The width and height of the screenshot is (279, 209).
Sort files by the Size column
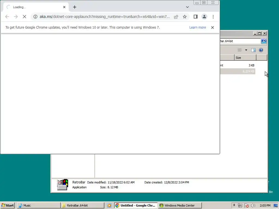pos(245,58)
